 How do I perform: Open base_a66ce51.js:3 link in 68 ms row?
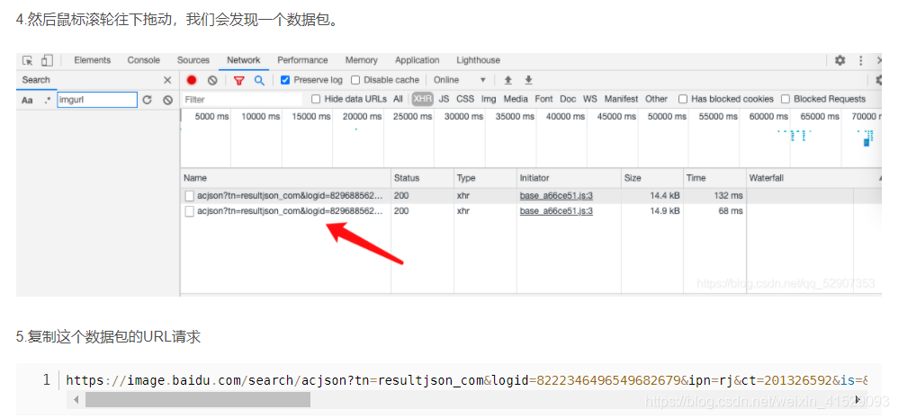556,211
